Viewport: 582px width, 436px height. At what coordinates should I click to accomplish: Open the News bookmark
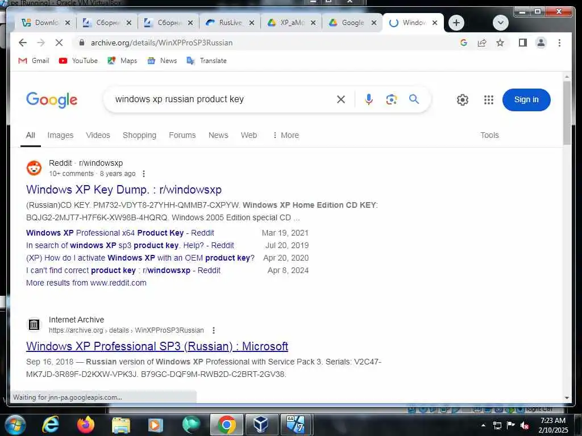coord(162,60)
